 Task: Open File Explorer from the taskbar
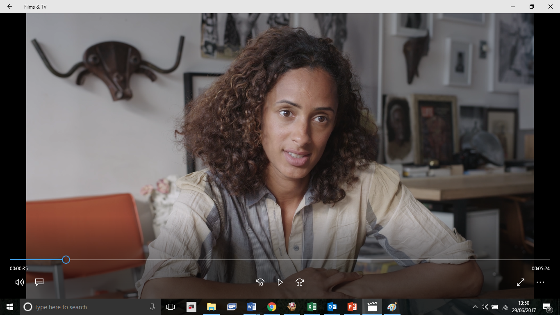[x=211, y=307]
